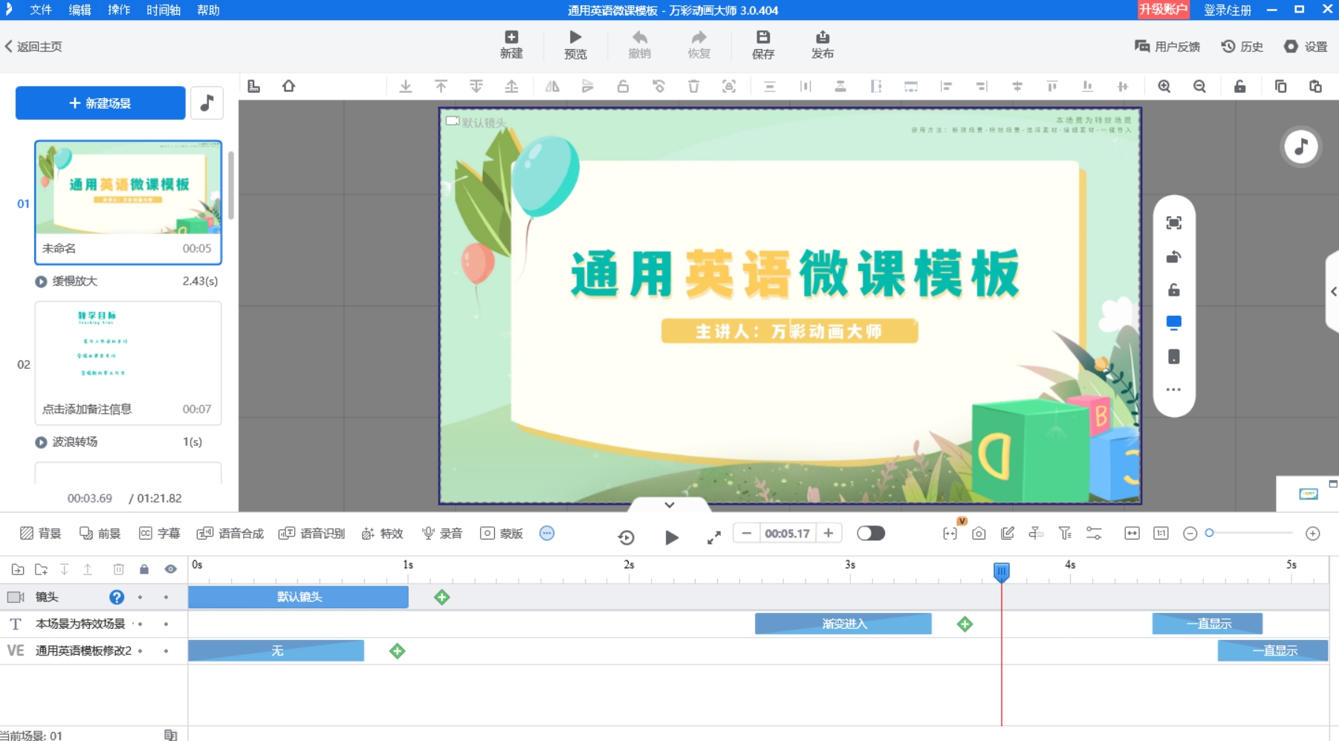Screen dimensions: 1339x741
Task: Toggle visibility dot on 镜头 layer
Action: [166, 598]
